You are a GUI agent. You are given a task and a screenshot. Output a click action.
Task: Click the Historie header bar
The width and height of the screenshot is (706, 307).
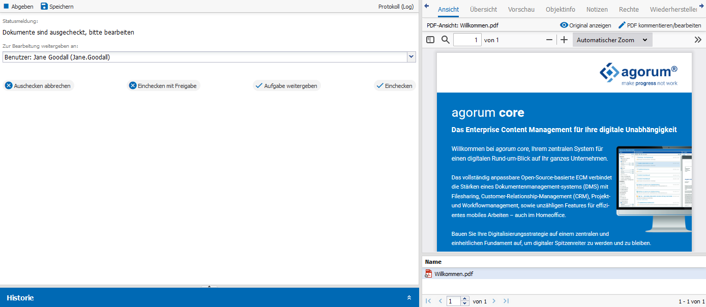point(209,297)
